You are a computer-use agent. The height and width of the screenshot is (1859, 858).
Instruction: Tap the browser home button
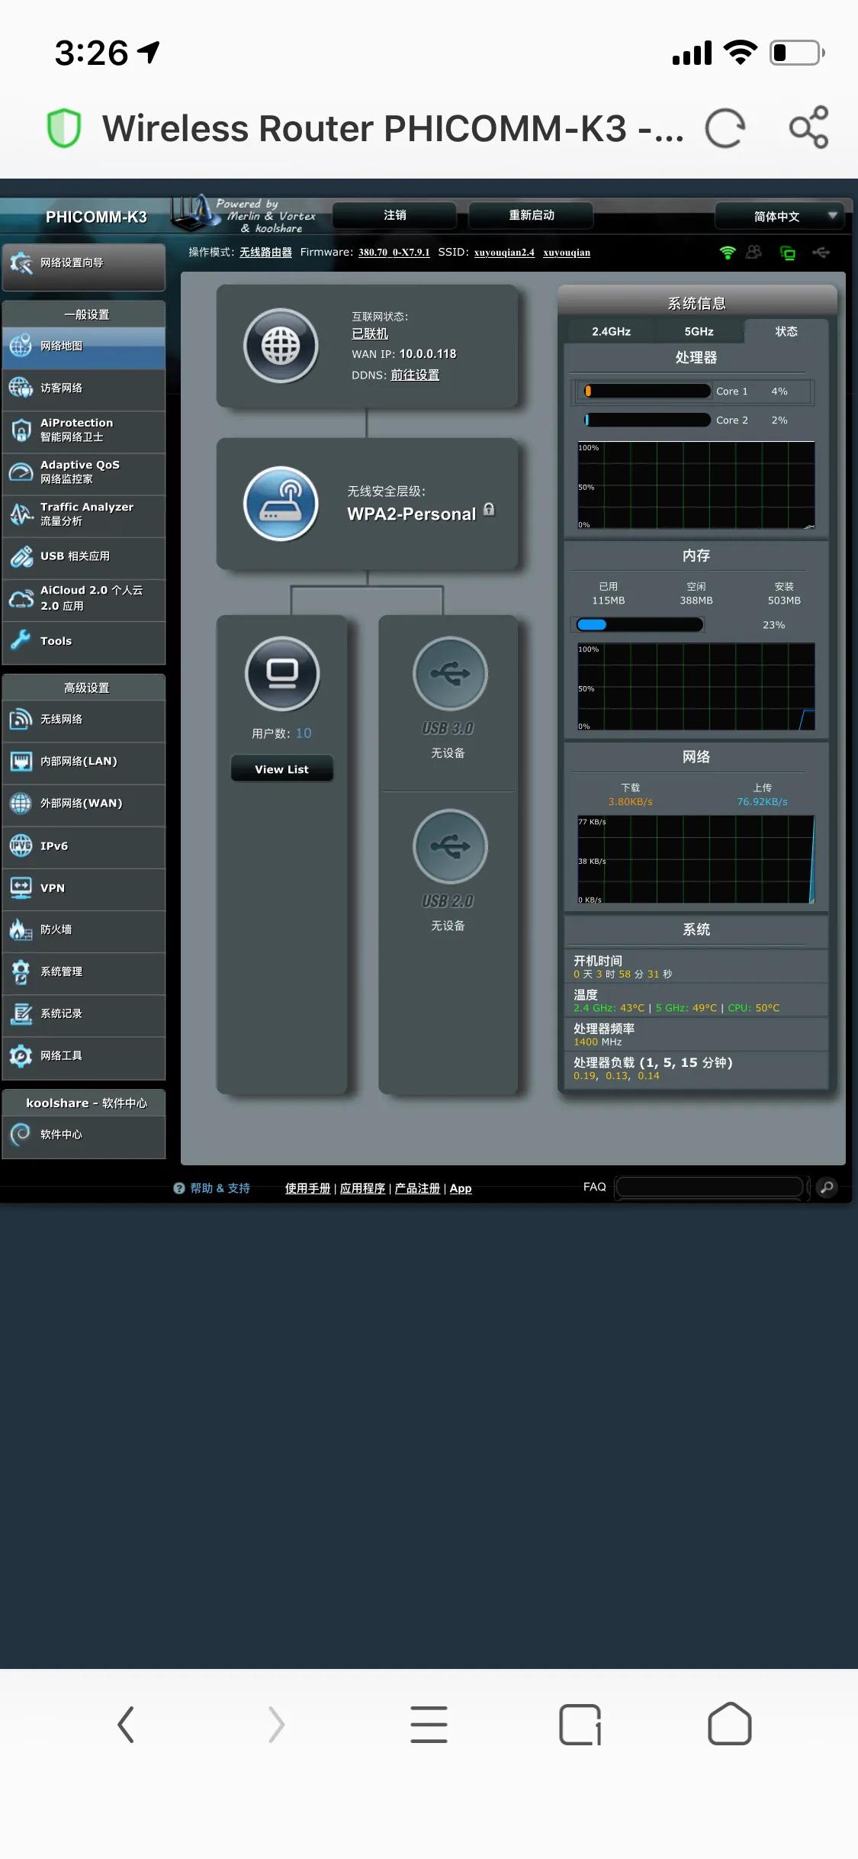pyautogui.click(x=730, y=1724)
